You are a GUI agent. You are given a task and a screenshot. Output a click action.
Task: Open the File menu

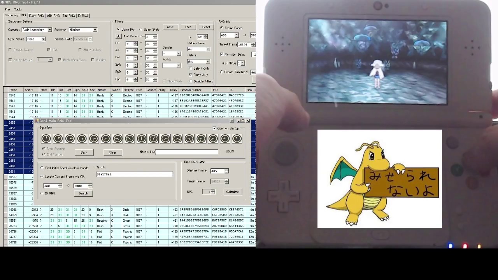[x=7, y=9]
